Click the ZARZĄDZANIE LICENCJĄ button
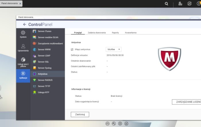Image resolution: width=201 pixels, height=127 pixels. pyautogui.click(x=187, y=102)
